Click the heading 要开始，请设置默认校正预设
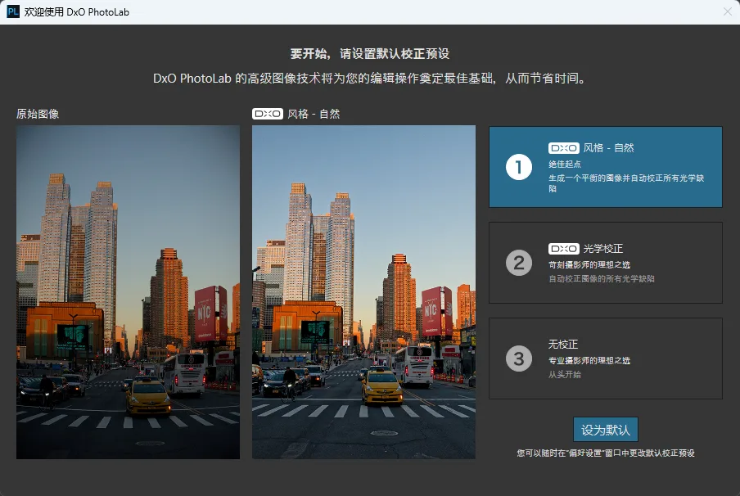The image size is (740, 496). click(x=370, y=54)
